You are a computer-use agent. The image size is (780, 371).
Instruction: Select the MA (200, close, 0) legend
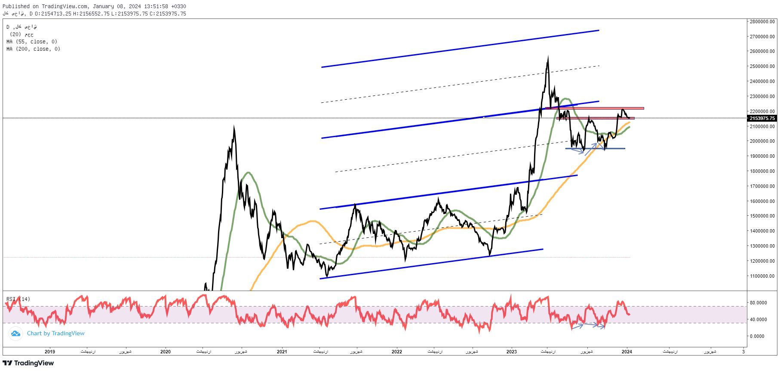point(34,49)
